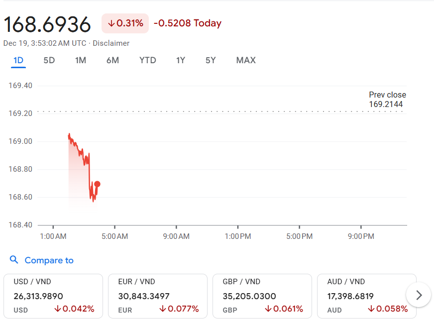
Task: Click the Compare to link
Action: 49,260
